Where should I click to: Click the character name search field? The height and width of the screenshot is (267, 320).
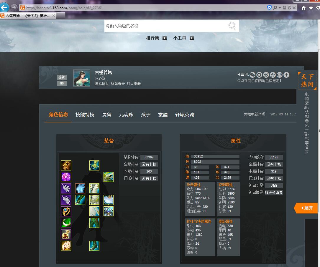tap(165, 26)
